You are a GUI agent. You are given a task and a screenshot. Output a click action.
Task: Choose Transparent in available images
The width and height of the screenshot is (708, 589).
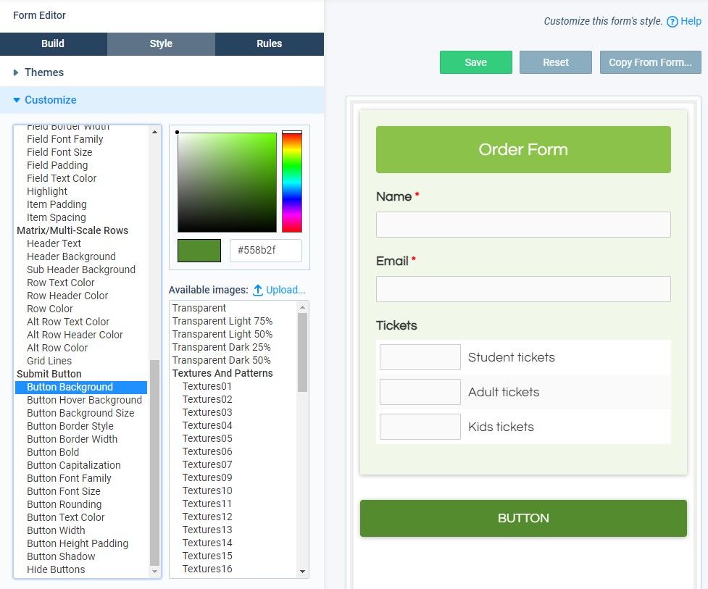[199, 309]
